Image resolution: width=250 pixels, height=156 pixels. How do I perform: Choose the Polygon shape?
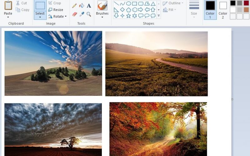pyautogui.click(x=147, y=3)
